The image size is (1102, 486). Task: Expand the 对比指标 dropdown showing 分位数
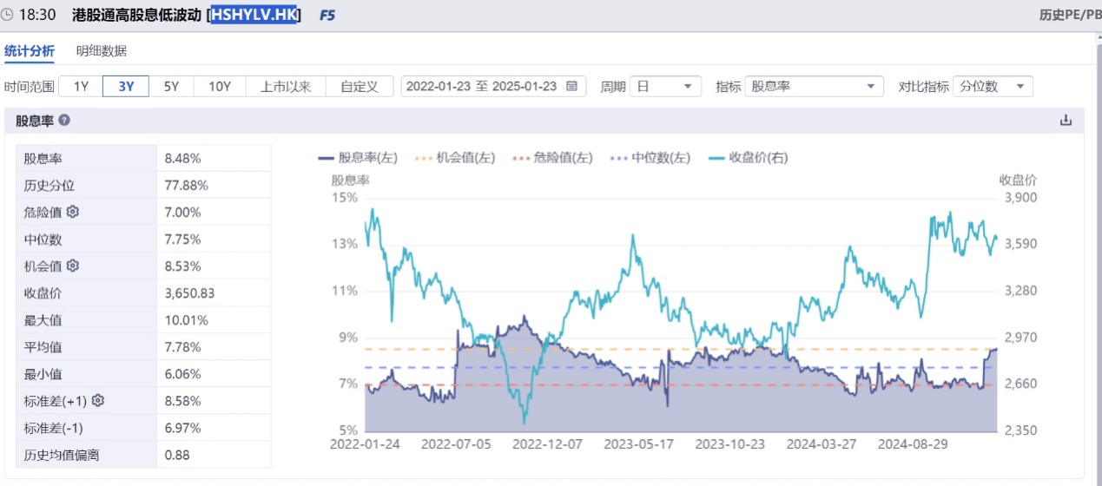993,86
